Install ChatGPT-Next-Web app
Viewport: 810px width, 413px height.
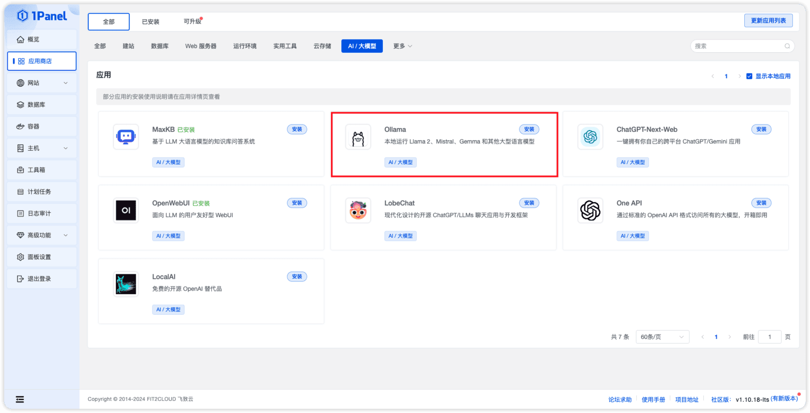[x=761, y=130]
